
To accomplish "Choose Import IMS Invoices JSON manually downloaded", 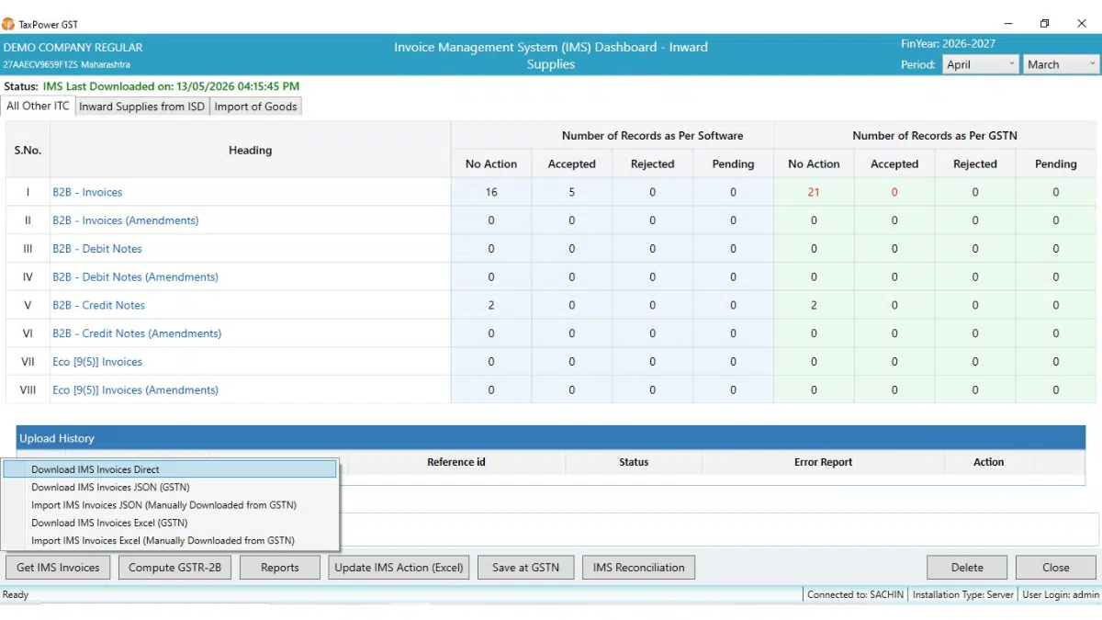I will click(170, 505).
